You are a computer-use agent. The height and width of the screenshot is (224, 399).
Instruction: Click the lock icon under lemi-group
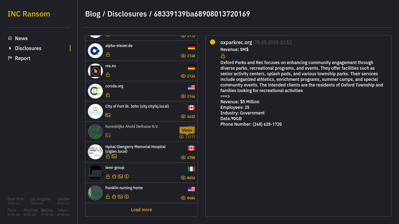108,176
